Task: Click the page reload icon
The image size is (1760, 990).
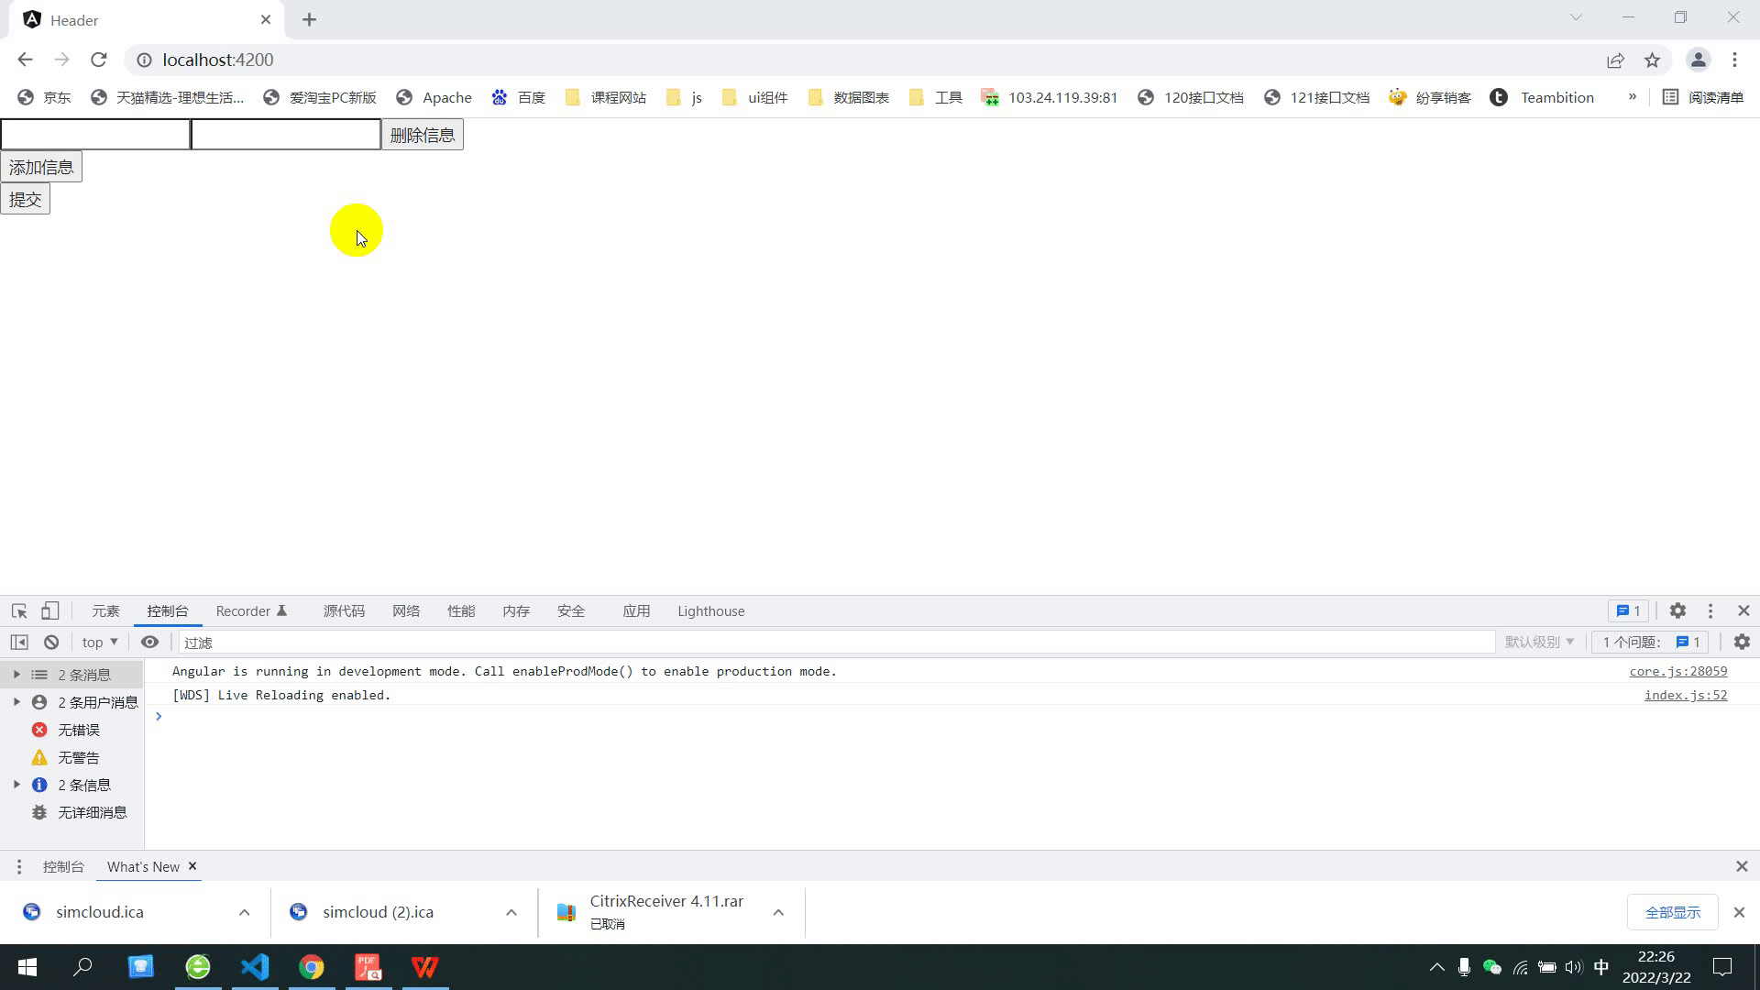Action: tap(99, 60)
